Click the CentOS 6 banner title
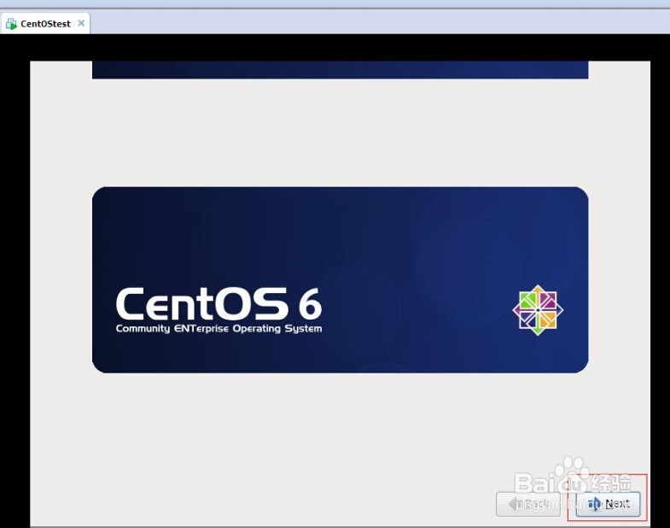Viewport: 670px width, 528px height. coord(218,303)
